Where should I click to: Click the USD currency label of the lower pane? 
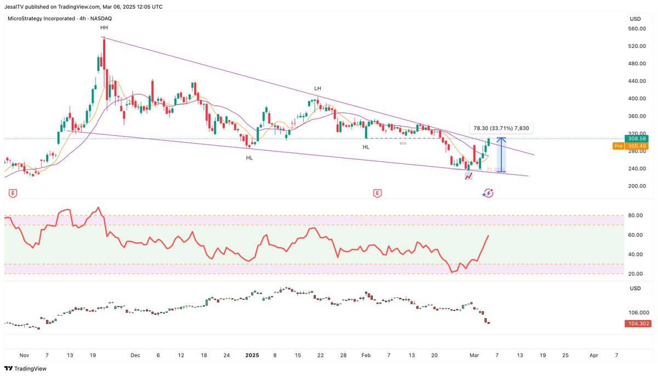point(635,288)
